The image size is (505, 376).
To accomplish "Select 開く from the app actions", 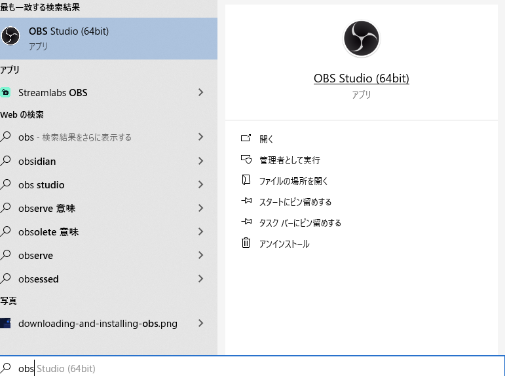I will pyautogui.click(x=267, y=139).
